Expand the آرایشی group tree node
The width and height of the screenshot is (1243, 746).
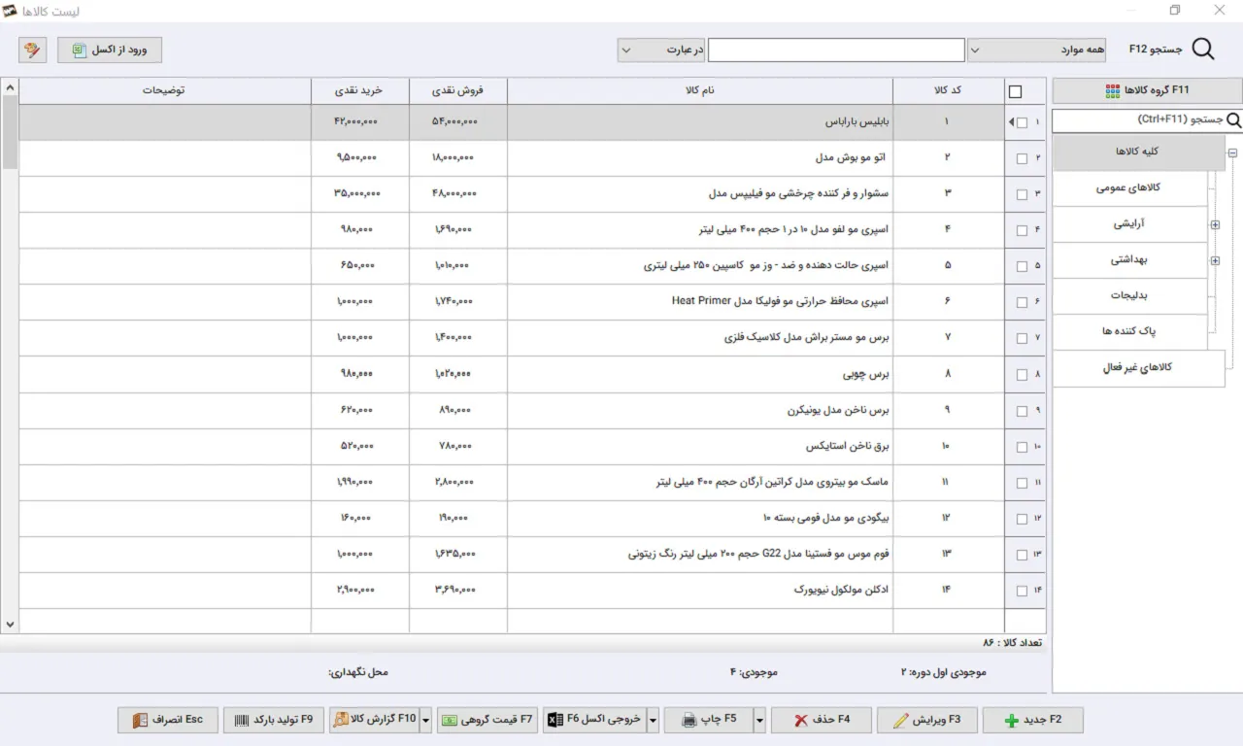click(x=1216, y=224)
